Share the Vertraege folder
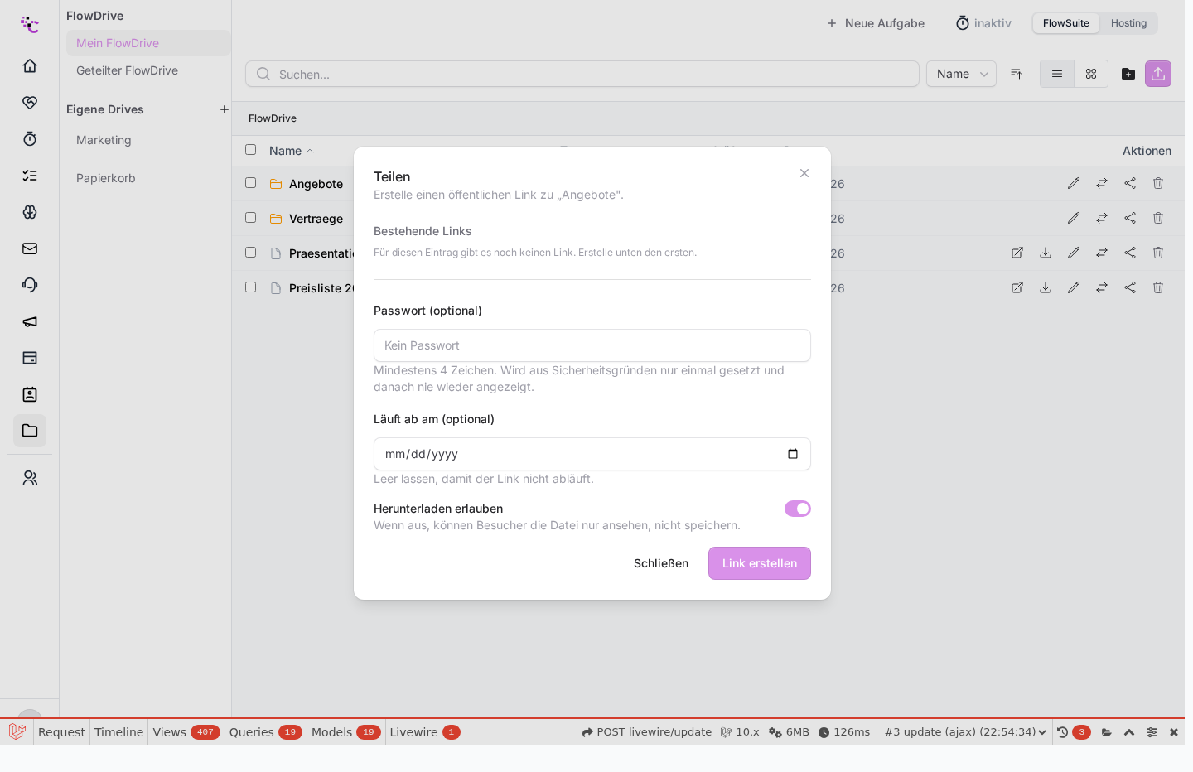1193x772 pixels. point(1130,218)
